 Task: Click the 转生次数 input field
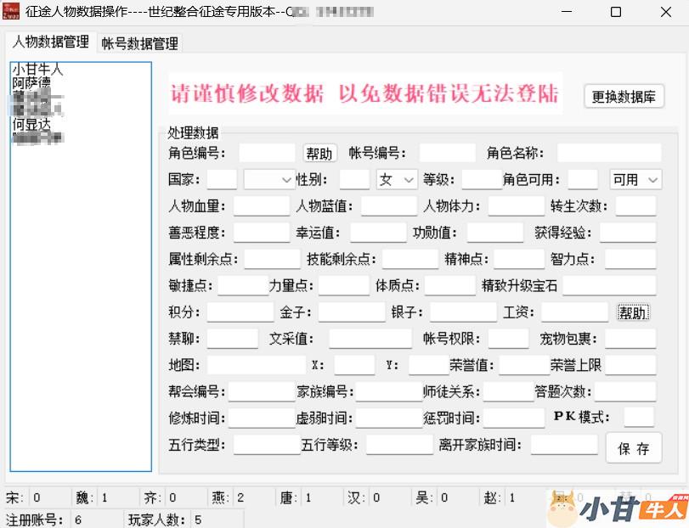(635, 205)
